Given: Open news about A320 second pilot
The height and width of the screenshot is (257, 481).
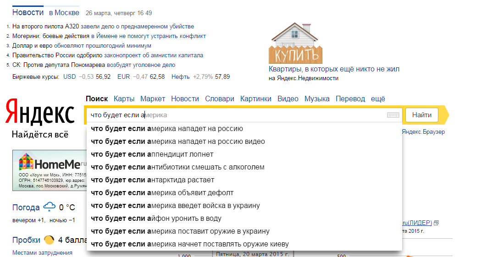Looking at the screenshot, I should pos(103,27).
